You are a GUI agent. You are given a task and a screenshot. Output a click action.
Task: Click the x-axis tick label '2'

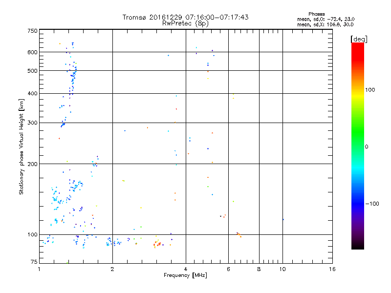pos(112,269)
